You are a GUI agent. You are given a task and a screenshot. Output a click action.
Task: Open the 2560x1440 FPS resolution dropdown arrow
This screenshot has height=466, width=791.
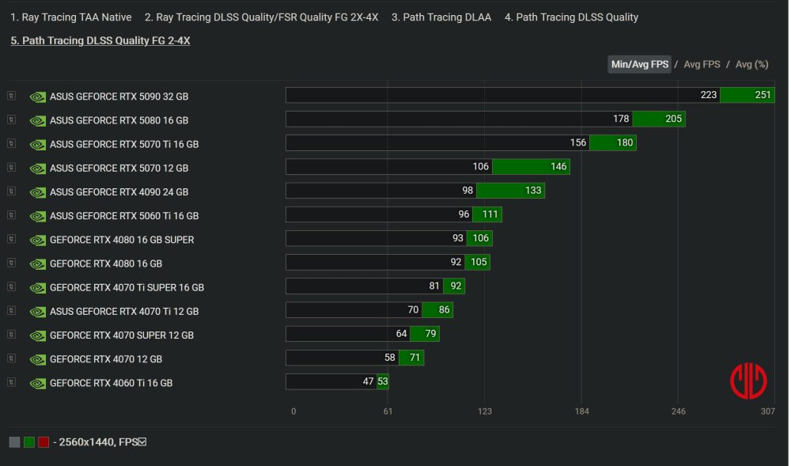pos(142,441)
